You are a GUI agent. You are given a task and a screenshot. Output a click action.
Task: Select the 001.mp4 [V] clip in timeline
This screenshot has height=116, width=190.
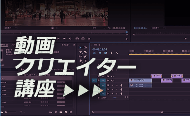140,80
